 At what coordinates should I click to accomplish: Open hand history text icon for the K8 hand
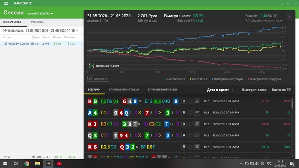197,101
